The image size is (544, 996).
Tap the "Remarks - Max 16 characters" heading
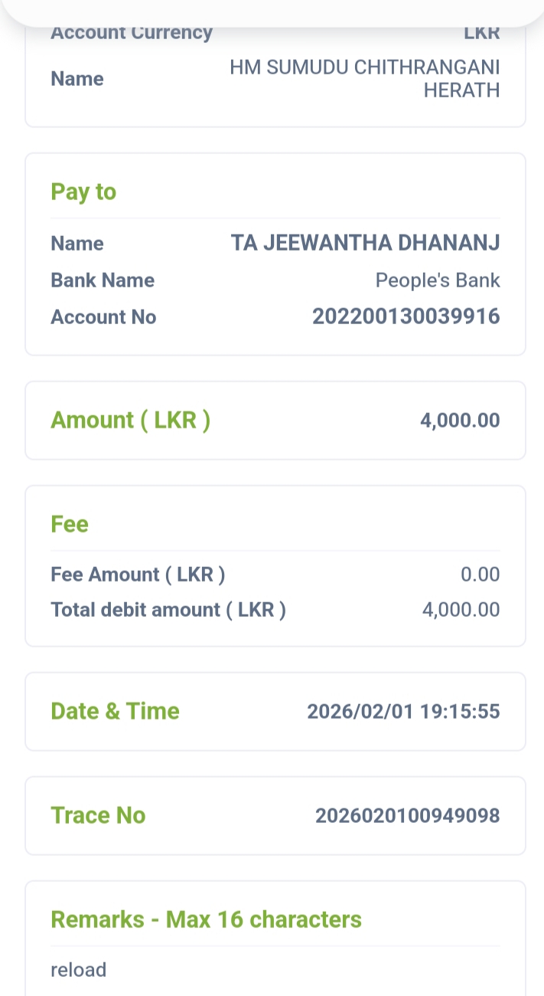(206, 919)
